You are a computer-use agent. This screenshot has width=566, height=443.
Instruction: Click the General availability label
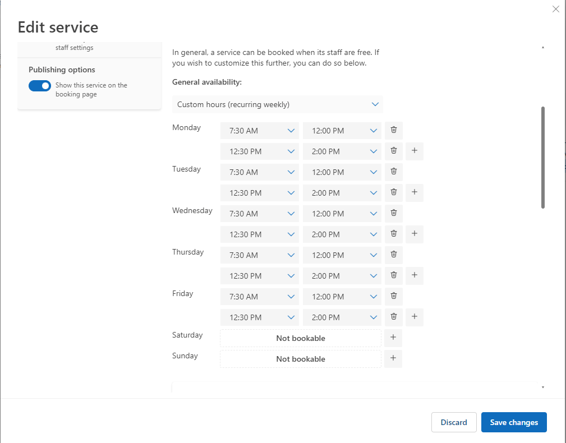207,82
